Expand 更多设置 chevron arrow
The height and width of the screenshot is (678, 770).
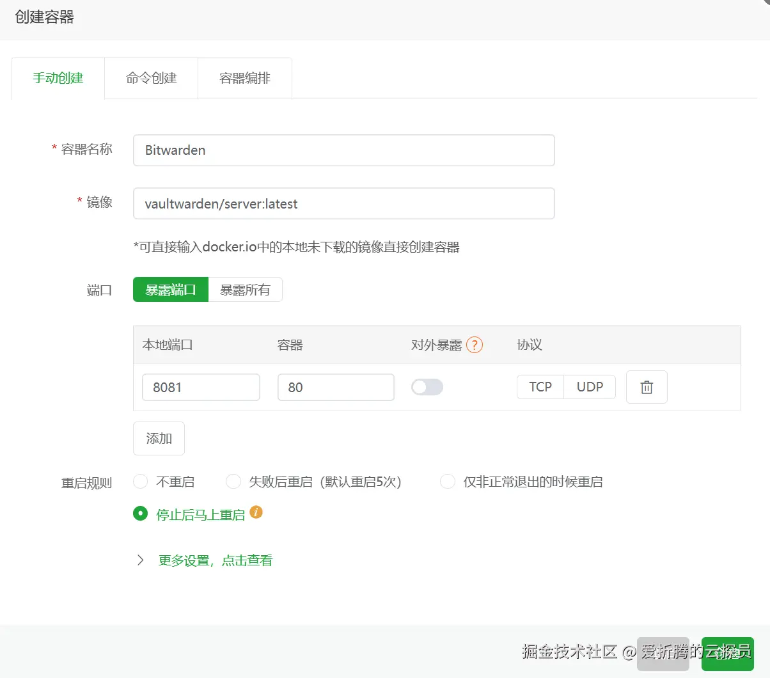140,560
